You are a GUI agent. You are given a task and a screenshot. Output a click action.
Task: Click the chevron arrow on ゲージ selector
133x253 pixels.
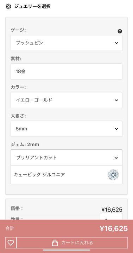click(x=116, y=43)
